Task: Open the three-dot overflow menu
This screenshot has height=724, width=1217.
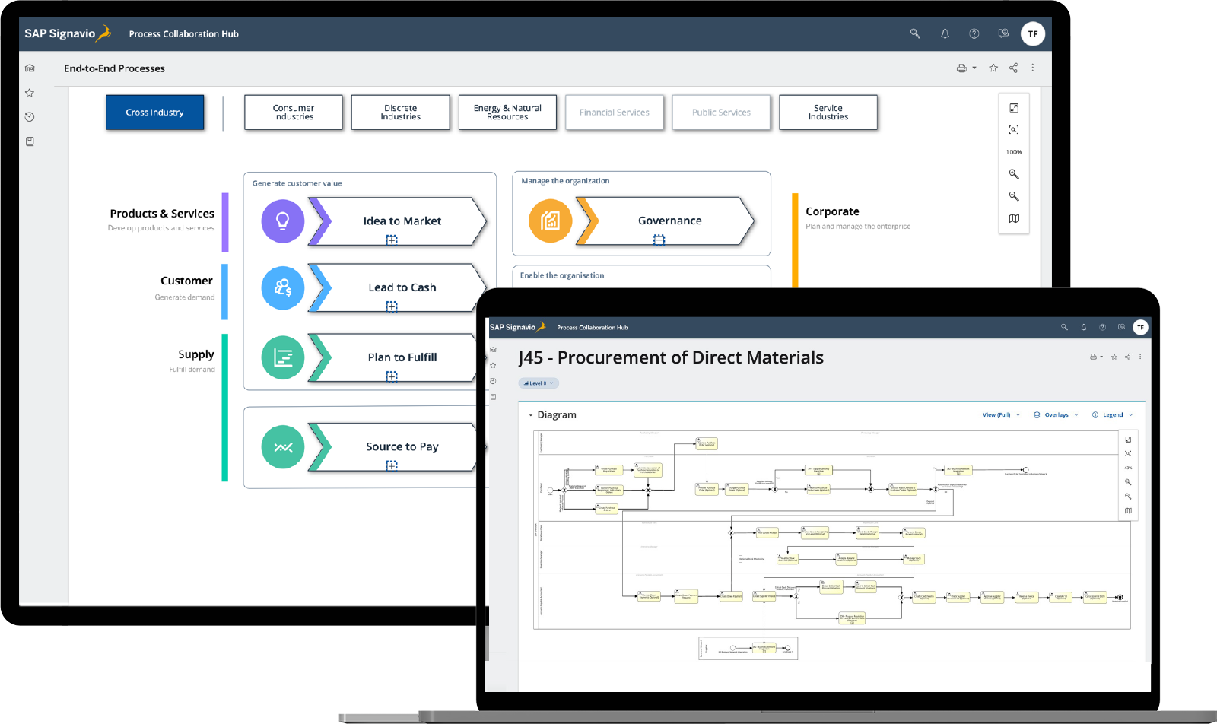Action: [1033, 68]
